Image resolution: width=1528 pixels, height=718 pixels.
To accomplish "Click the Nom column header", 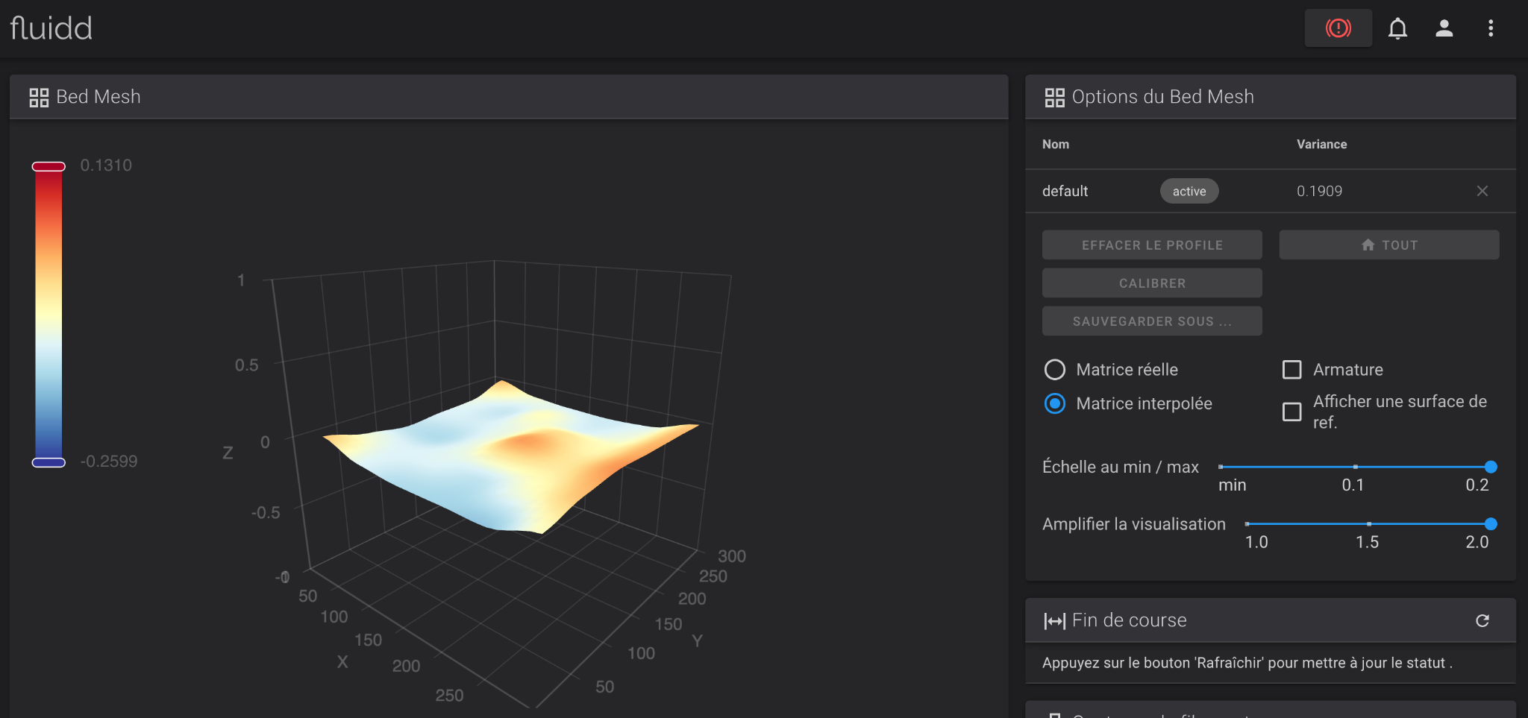I will coord(1055,144).
